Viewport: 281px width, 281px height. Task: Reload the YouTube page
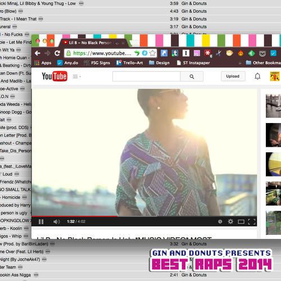[x=57, y=53]
